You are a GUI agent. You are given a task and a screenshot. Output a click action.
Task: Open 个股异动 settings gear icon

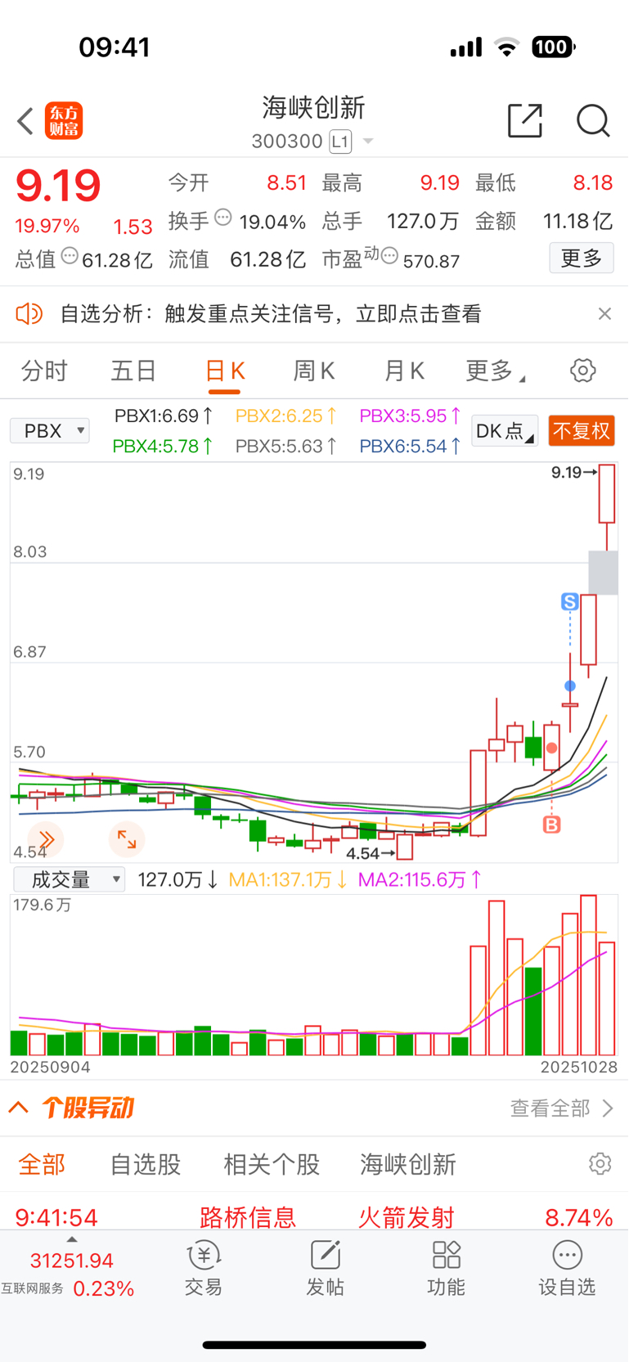[x=600, y=1163]
